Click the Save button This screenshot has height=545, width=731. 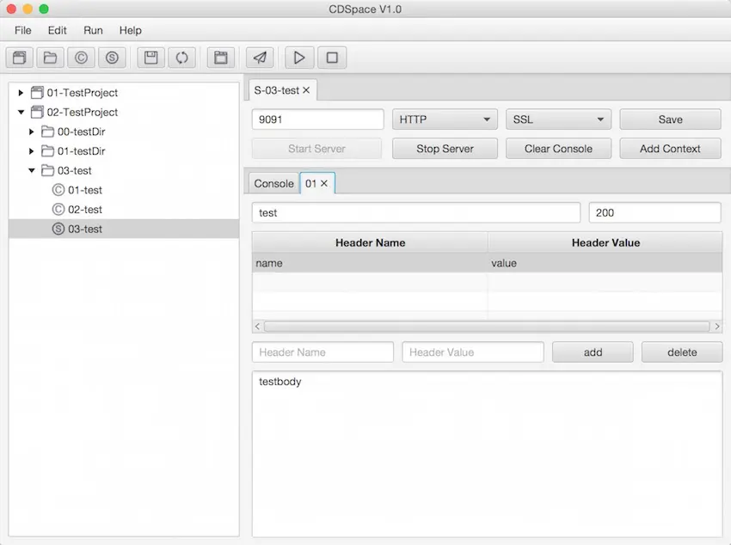[x=671, y=119]
